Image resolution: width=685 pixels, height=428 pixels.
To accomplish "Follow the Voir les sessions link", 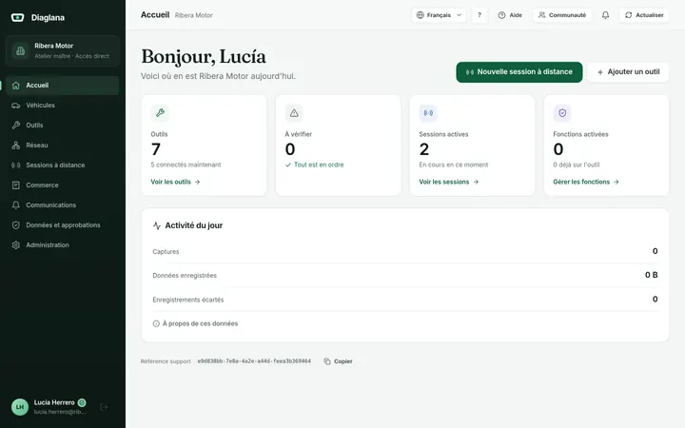I will [x=449, y=182].
